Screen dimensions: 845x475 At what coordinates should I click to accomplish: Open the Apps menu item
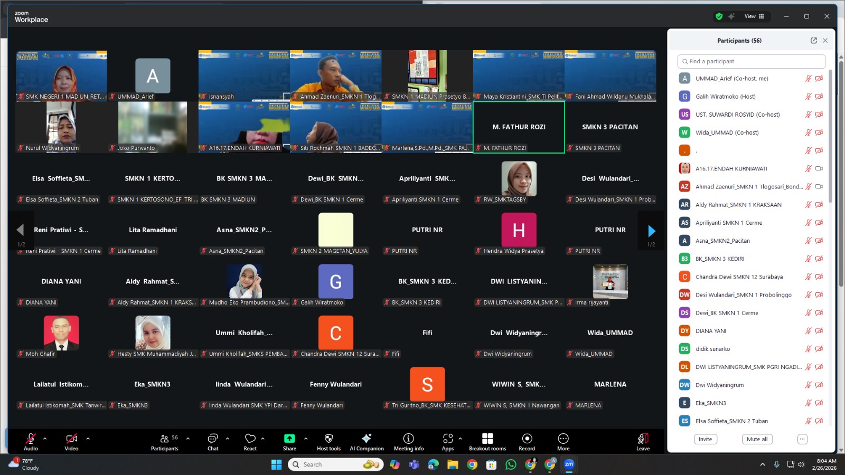click(447, 439)
